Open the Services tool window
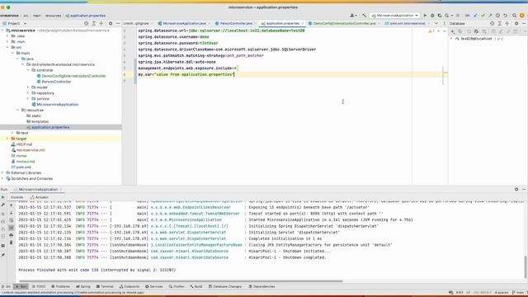The width and height of the screenshot is (528, 297). click(154, 286)
